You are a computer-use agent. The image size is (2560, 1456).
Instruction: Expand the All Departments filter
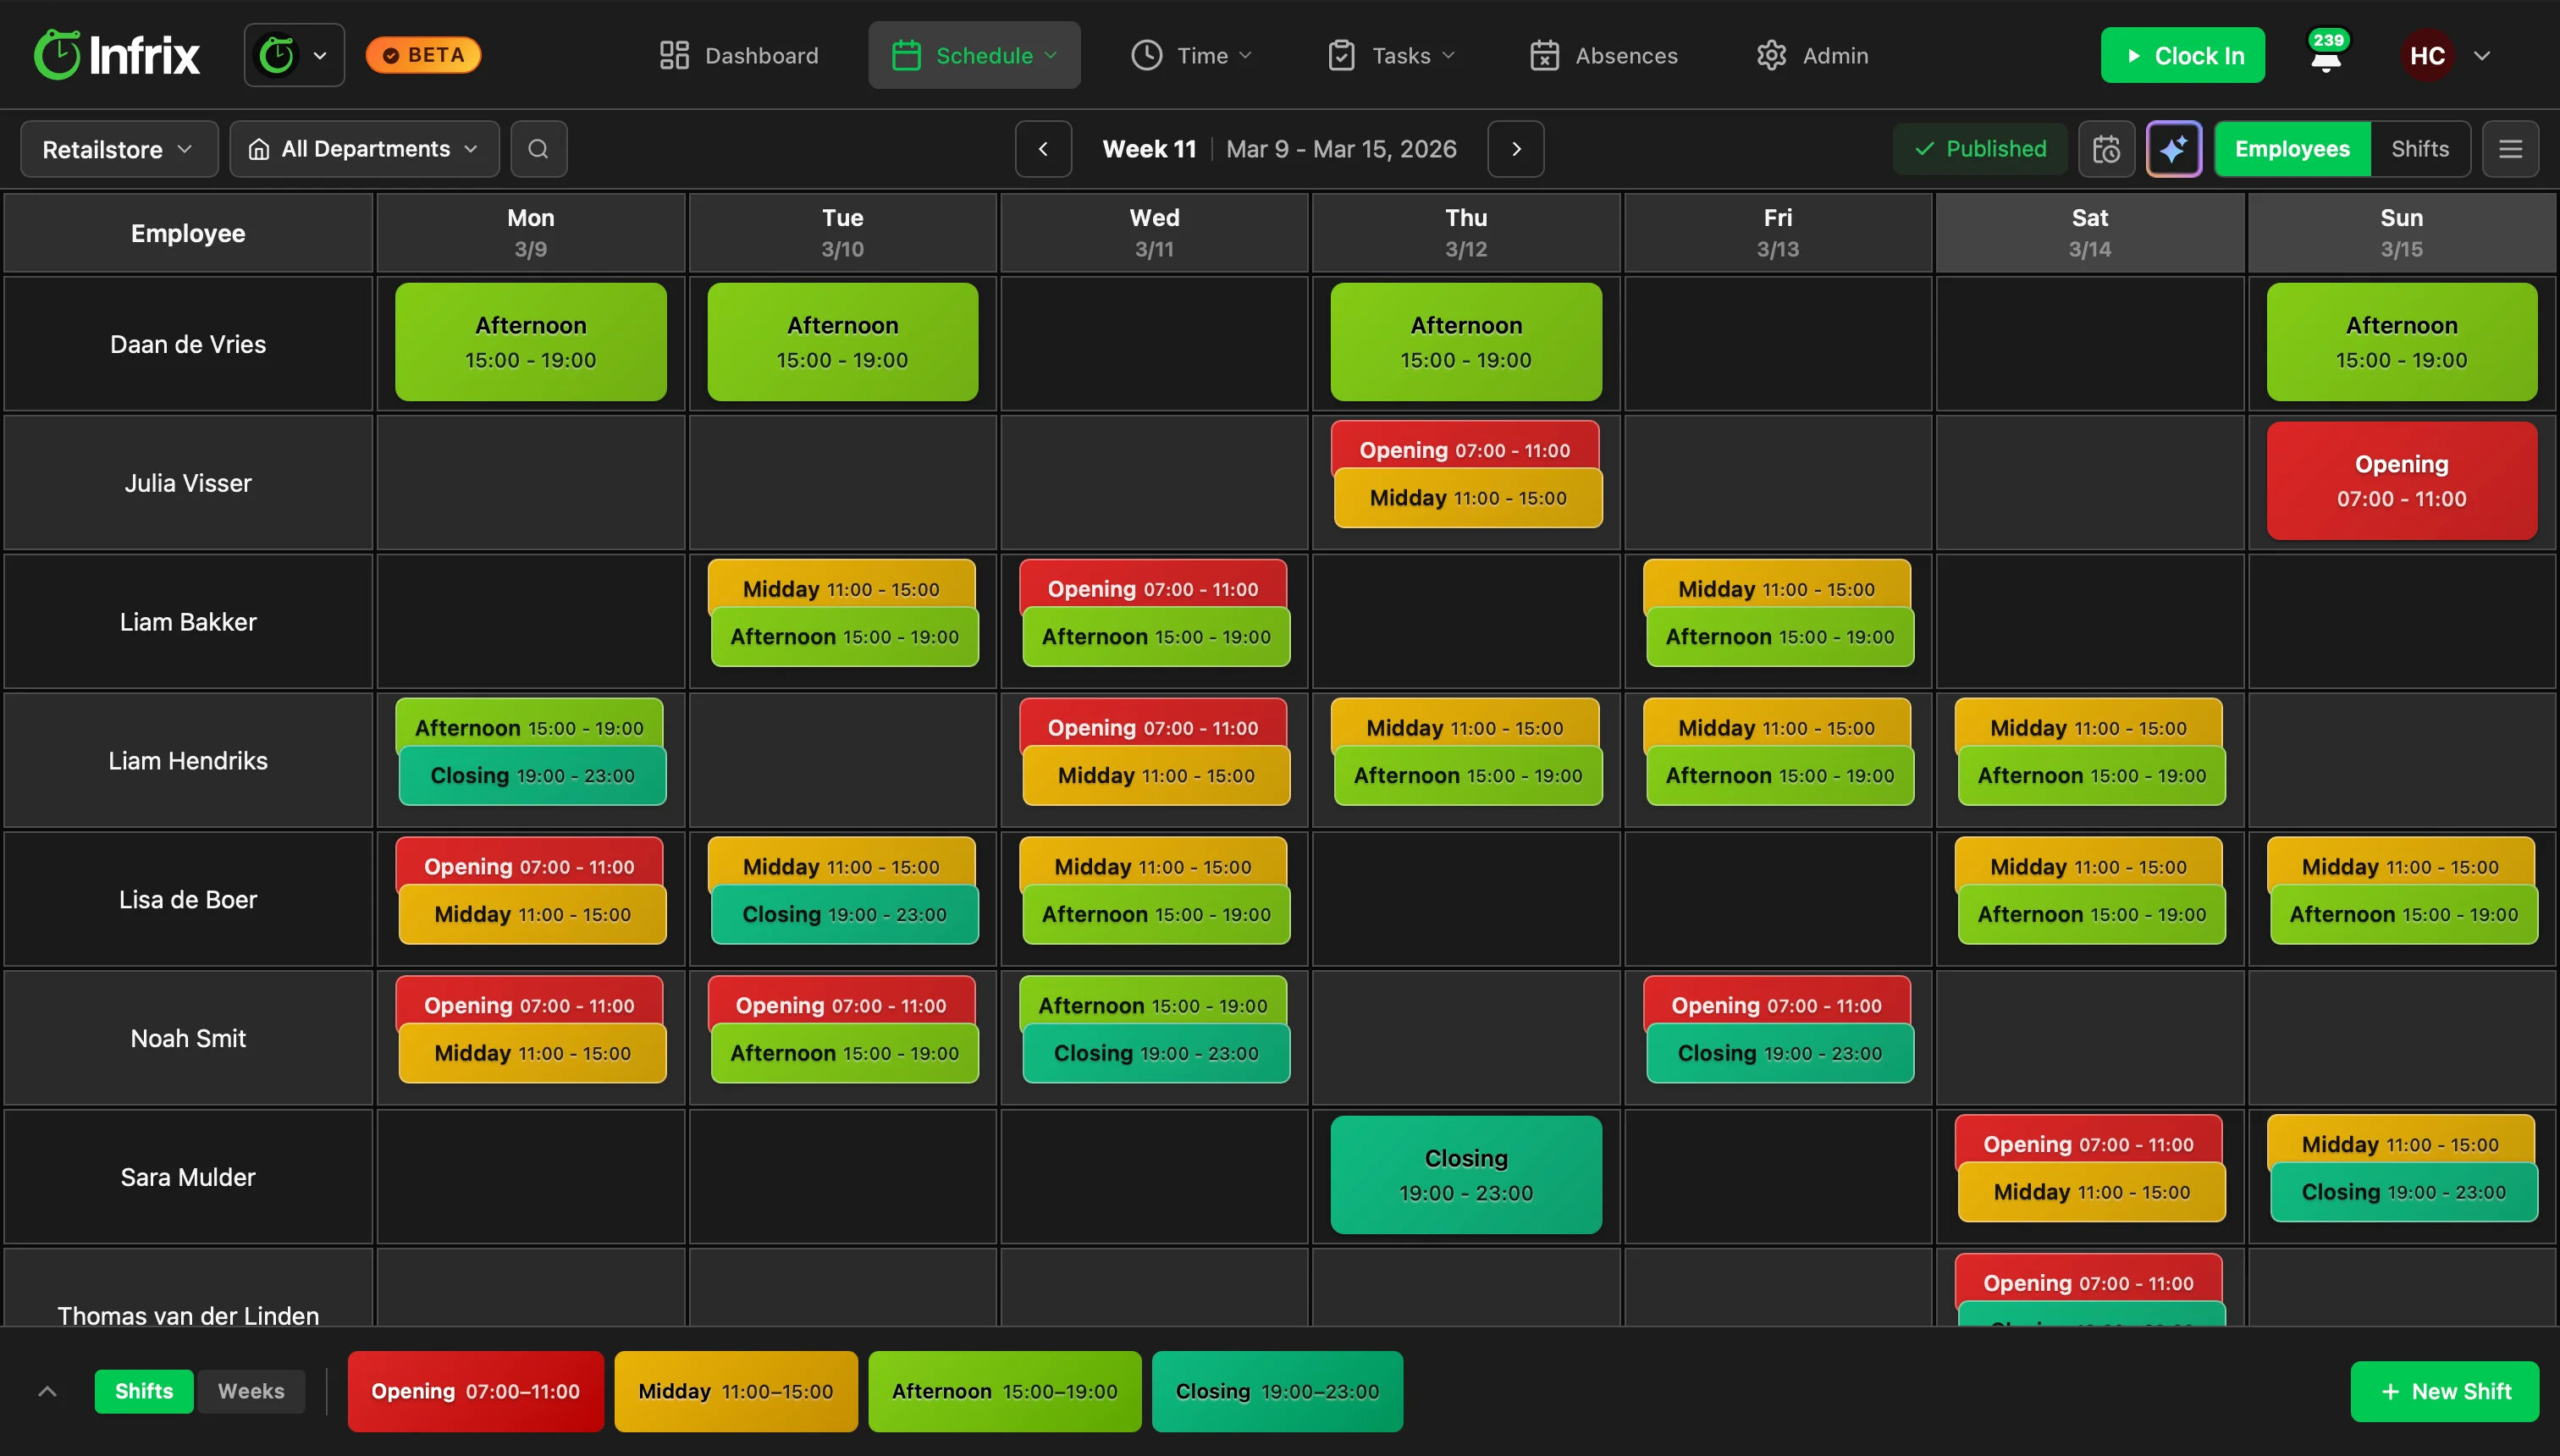click(364, 148)
